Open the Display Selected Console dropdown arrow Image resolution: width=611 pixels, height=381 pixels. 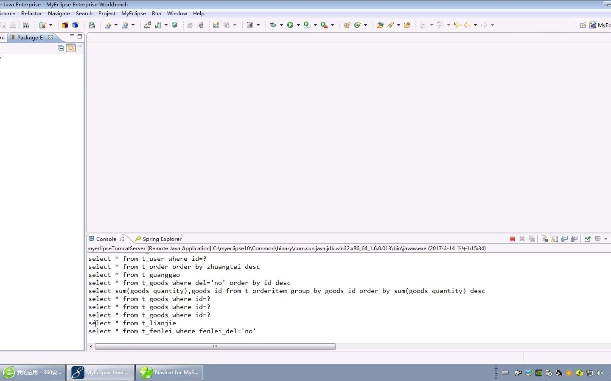605,239
